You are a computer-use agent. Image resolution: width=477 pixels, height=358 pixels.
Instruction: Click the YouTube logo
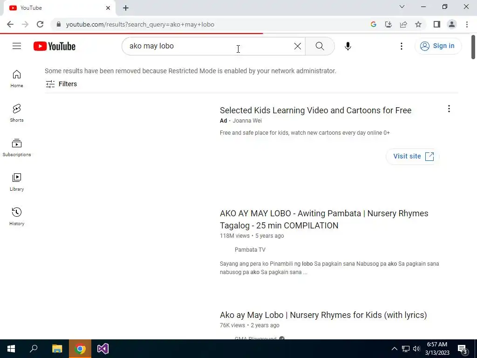(55, 46)
